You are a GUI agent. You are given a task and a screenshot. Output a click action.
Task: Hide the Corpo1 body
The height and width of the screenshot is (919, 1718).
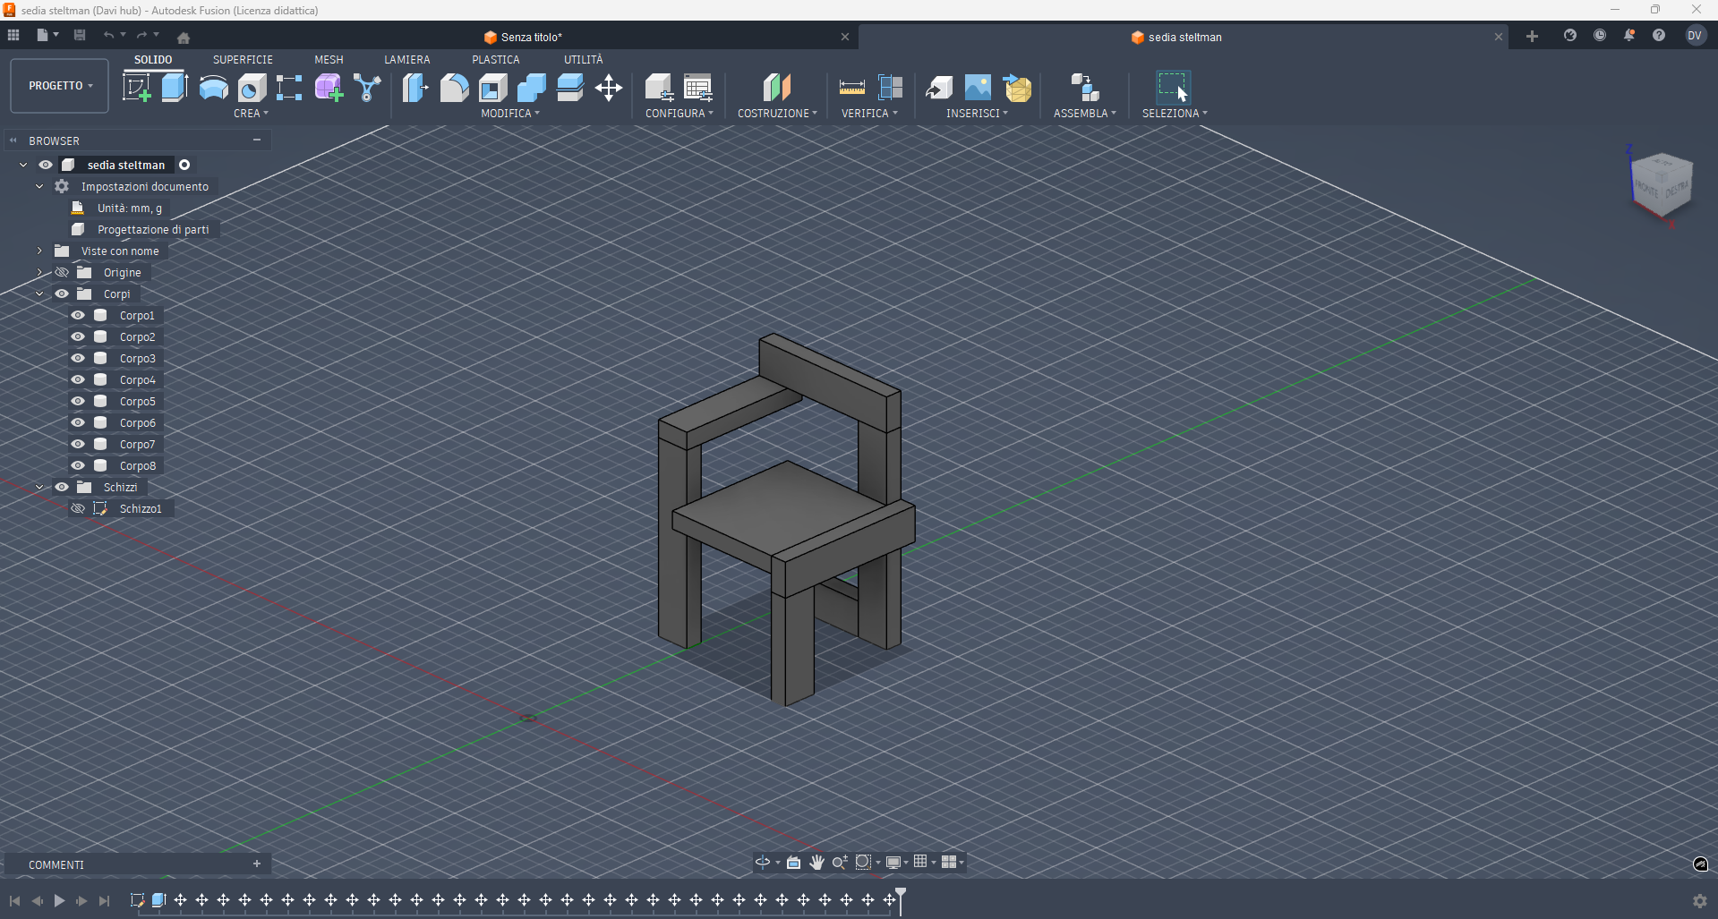[78, 315]
